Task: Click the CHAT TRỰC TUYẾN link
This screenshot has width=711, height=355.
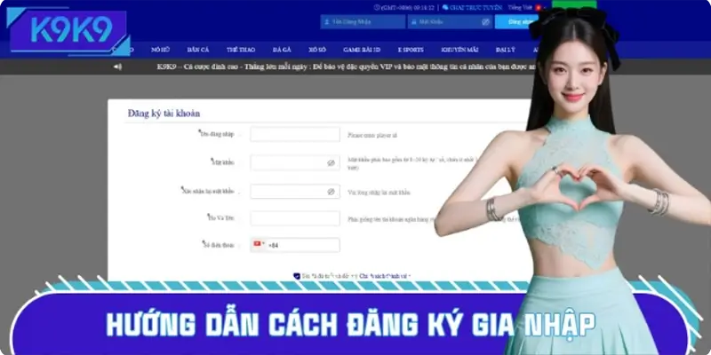Action: point(475,8)
